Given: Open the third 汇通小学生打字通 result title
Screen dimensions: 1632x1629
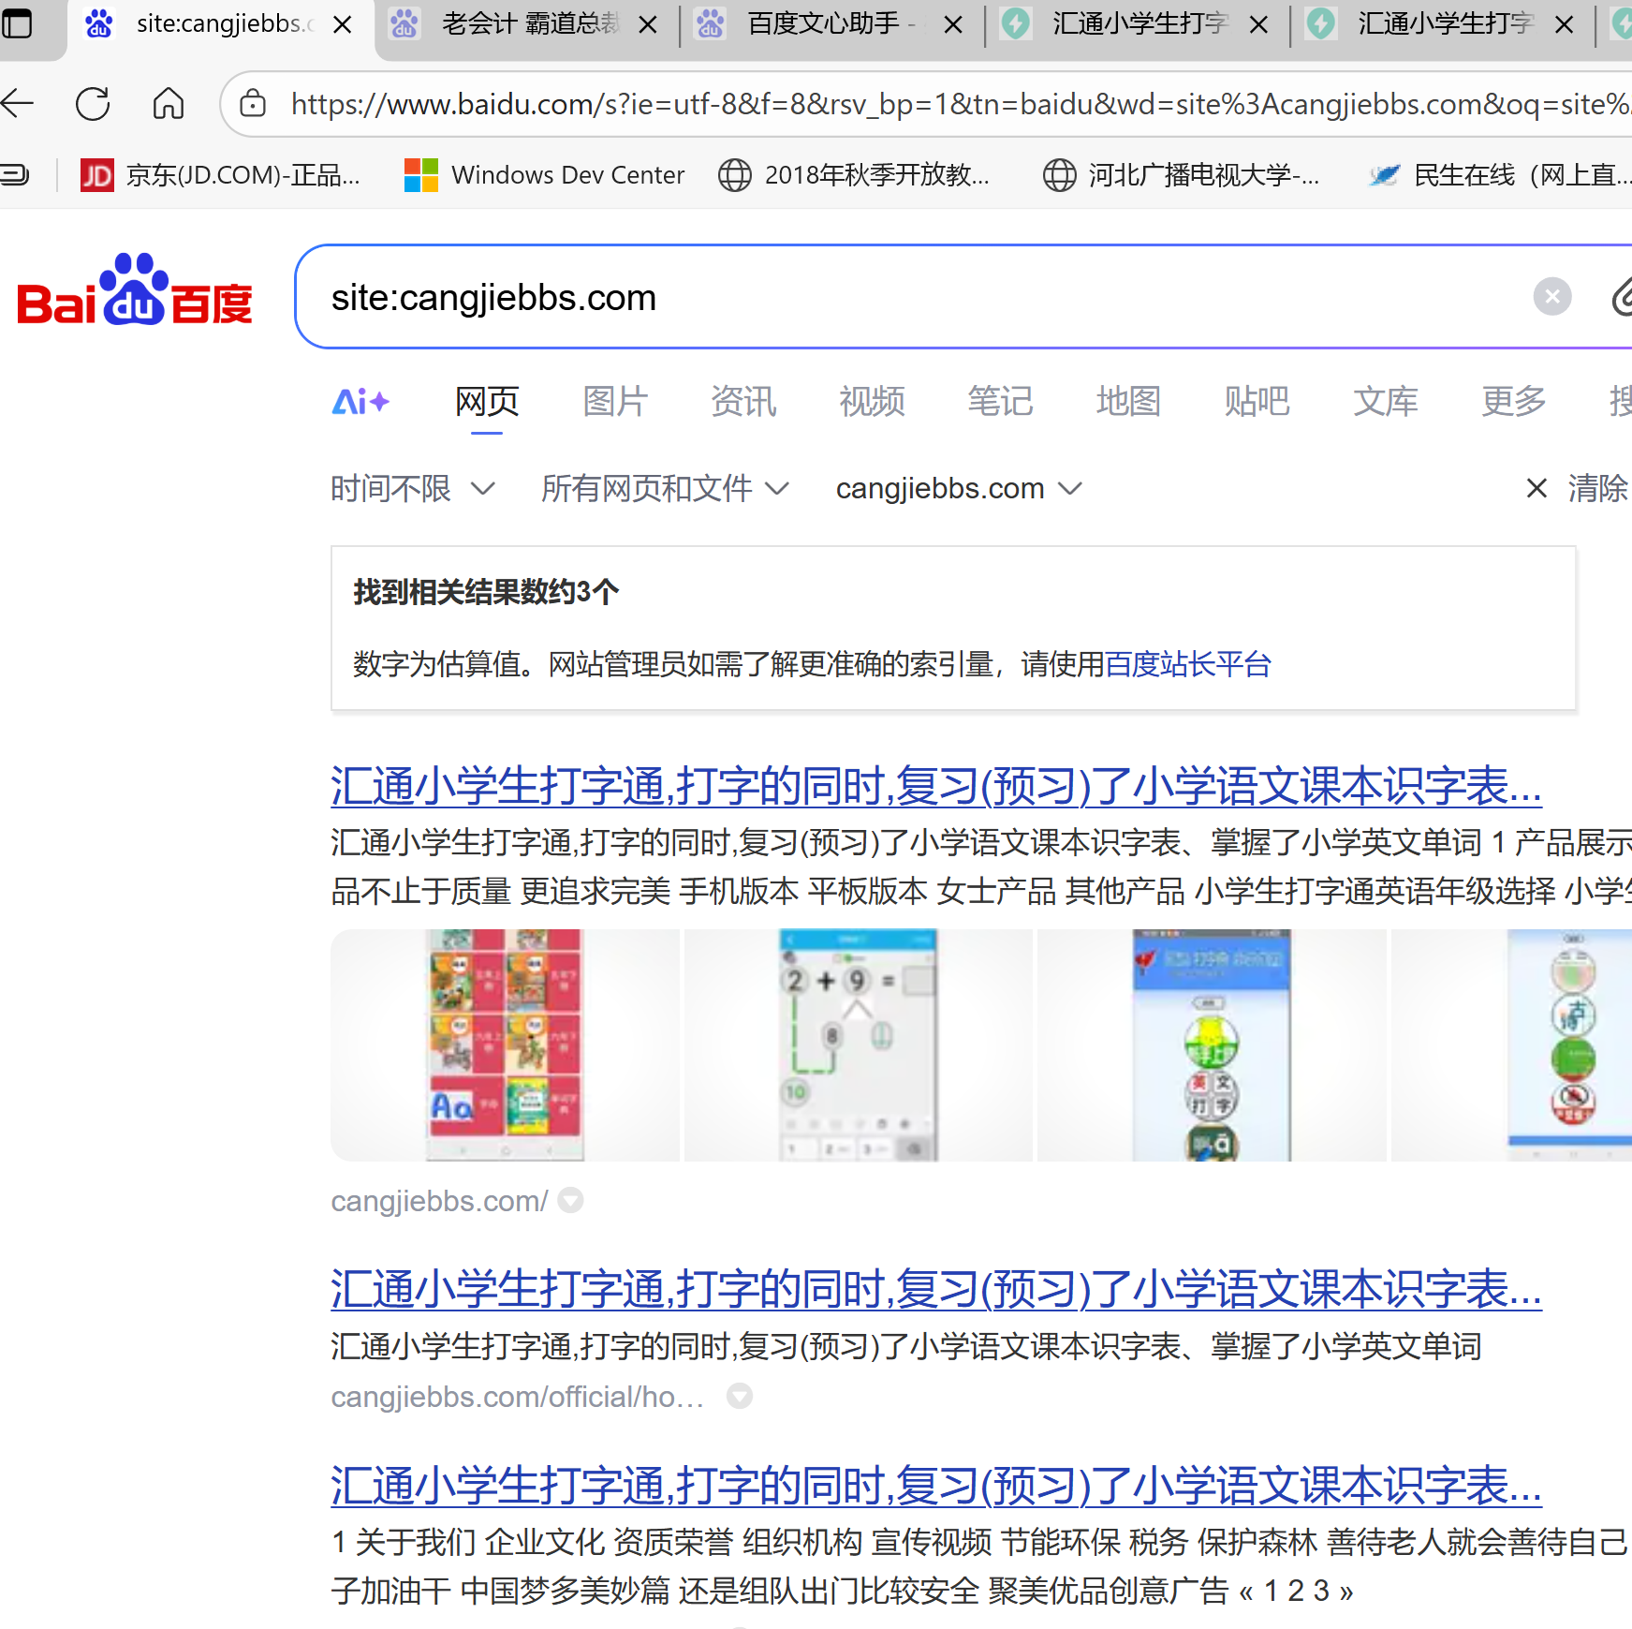Looking at the screenshot, I should (x=936, y=1486).
